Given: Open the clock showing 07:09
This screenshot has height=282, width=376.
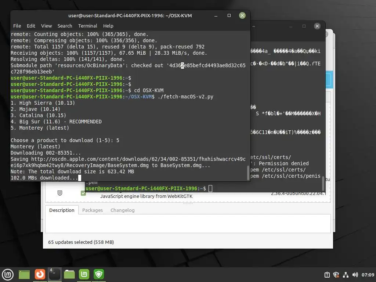Looking at the screenshot, I should click(x=368, y=275).
